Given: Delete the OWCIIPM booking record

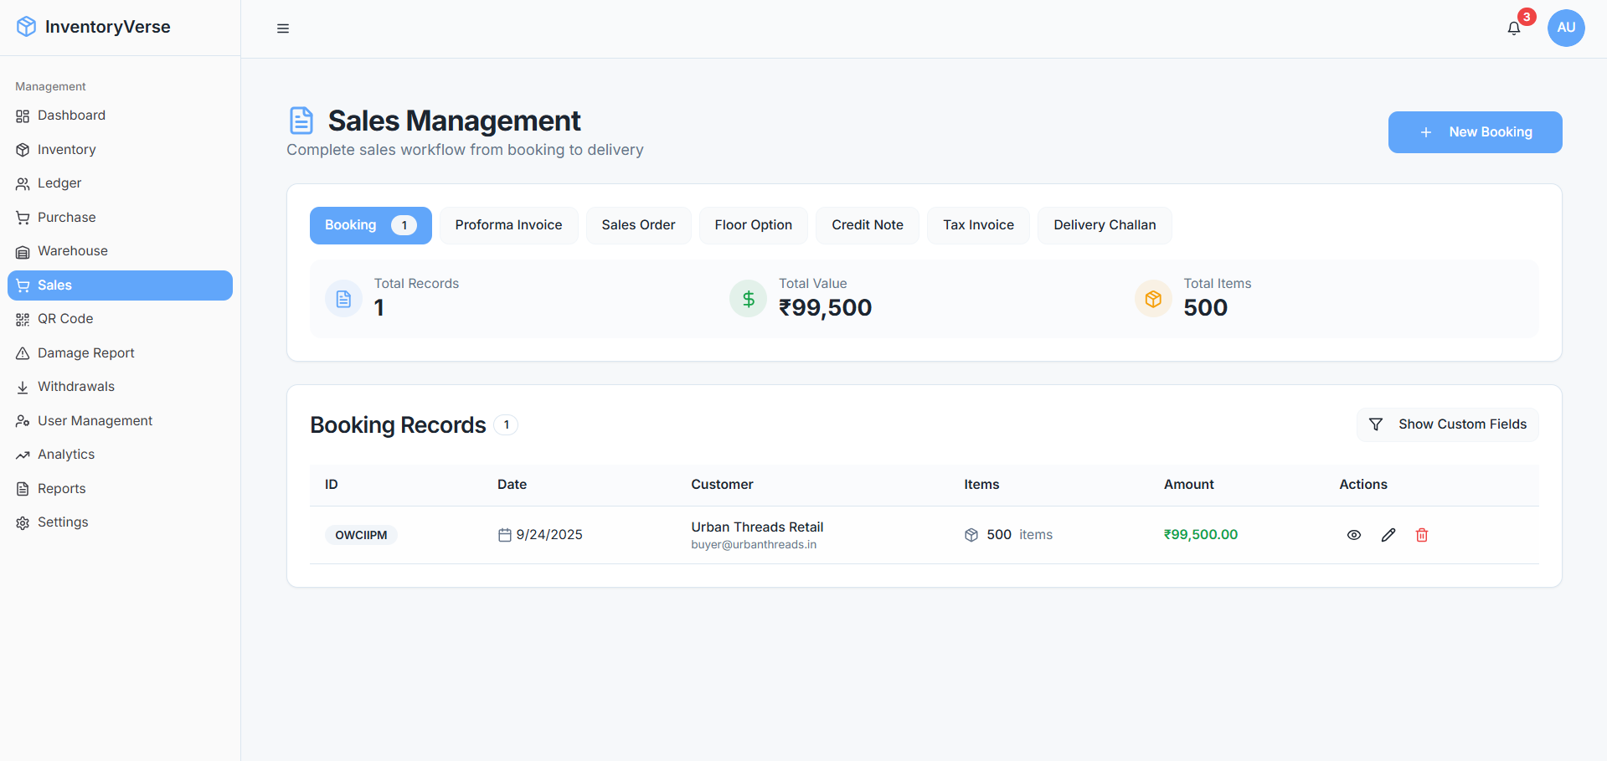Looking at the screenshot, I should 1422,534.
